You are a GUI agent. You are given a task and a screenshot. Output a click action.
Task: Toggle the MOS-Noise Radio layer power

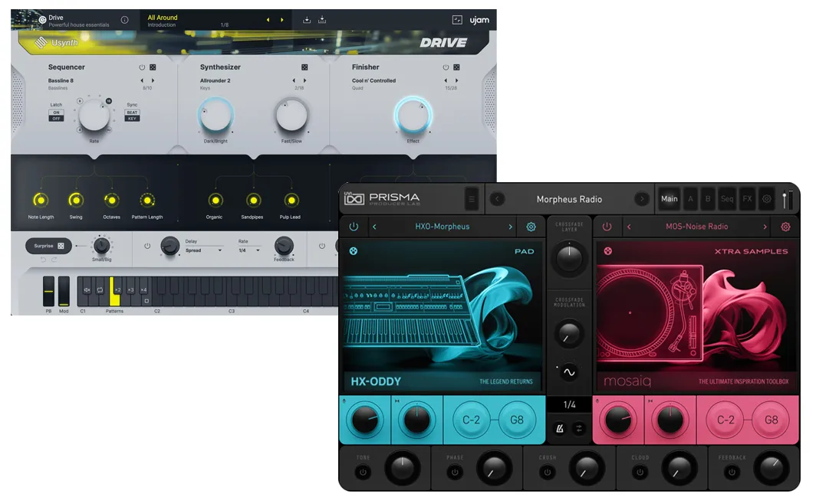click(607, 227)
